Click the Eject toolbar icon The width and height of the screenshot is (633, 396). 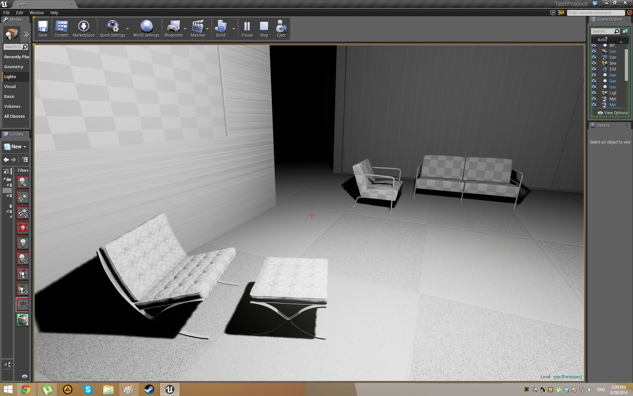281,29
